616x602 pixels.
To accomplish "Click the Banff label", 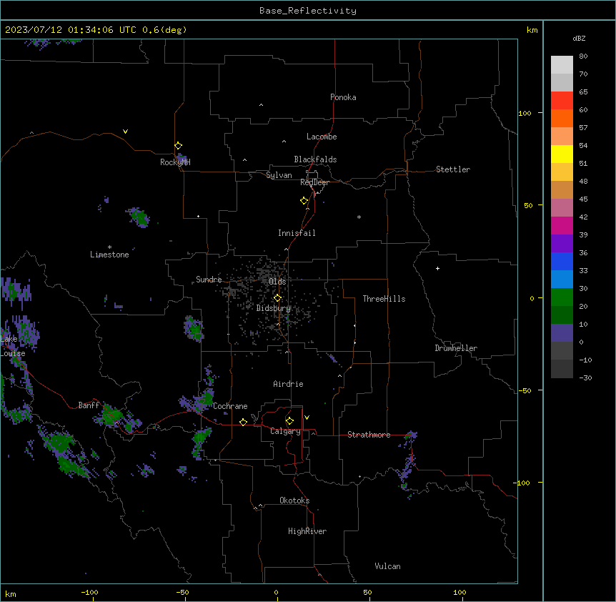I will (x=89, y=405).
